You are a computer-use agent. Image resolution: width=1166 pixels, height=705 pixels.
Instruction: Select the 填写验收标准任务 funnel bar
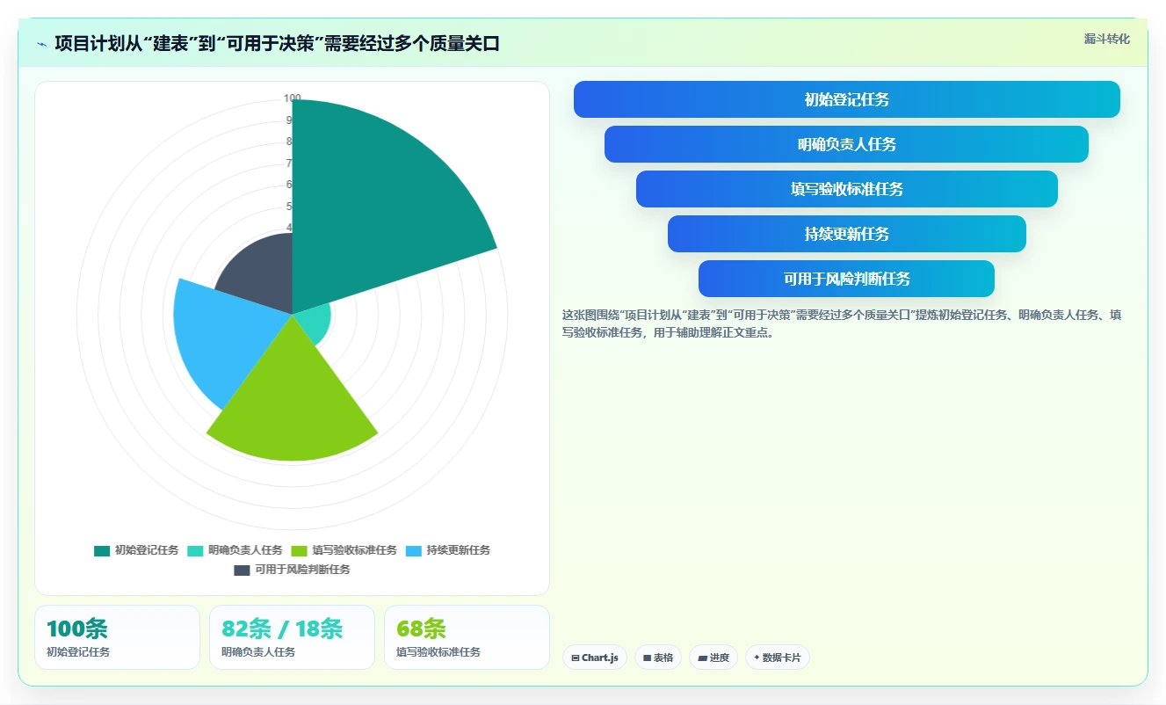pyautogui.click(x=847, y=189)
